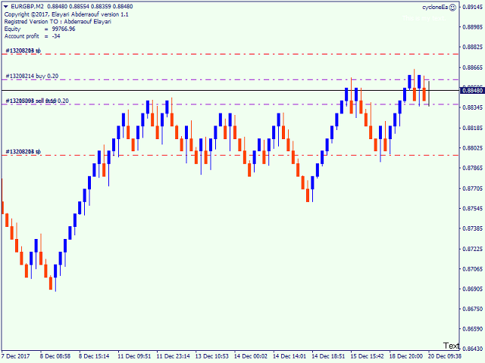Click the 8 Dec 15:14 time label

coord(94,356)
